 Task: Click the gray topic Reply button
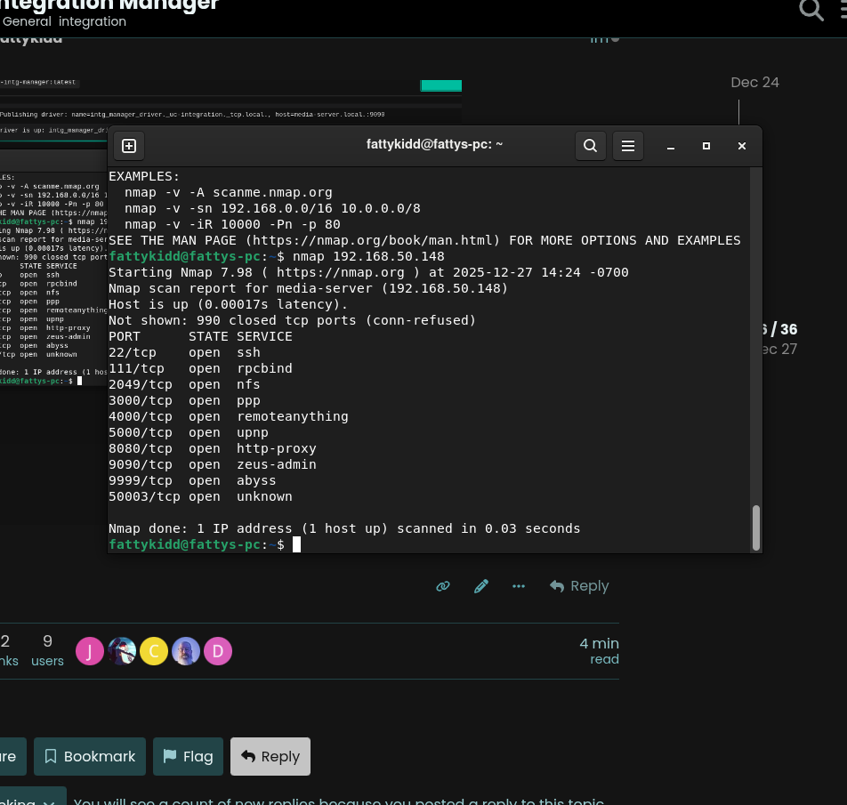click(x=270, y=756)
